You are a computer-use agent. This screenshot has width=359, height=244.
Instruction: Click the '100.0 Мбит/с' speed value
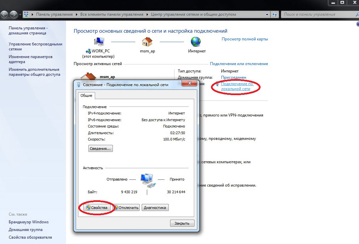[174, 139]
